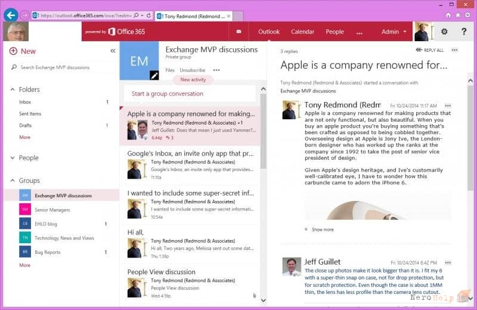Open the Inbox folder
477x310 pixels.
25,102
